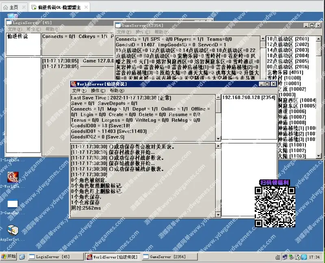Click the home icon on 主页 tab
Viewport: 325px width, 263px height.
[6, 8]
